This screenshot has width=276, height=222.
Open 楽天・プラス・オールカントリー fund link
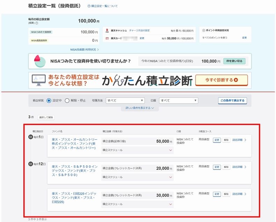[74, 144]
